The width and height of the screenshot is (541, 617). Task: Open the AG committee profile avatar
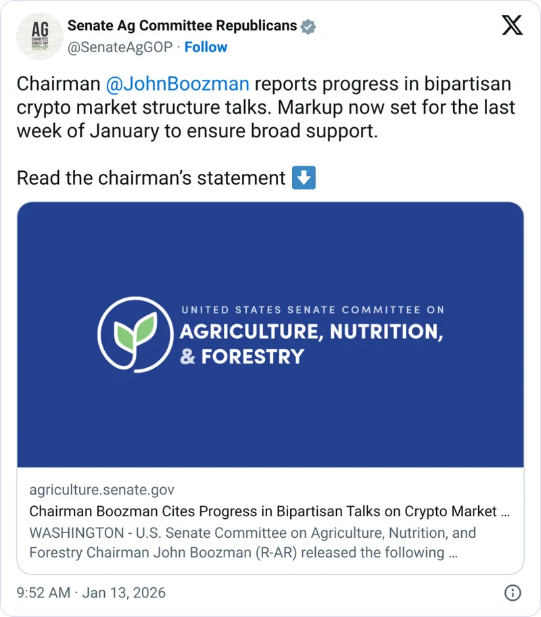coord(39,37)
